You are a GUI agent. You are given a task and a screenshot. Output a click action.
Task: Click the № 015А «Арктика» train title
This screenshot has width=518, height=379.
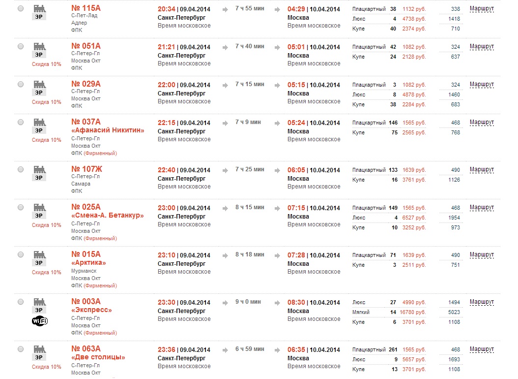coord(88,258)
